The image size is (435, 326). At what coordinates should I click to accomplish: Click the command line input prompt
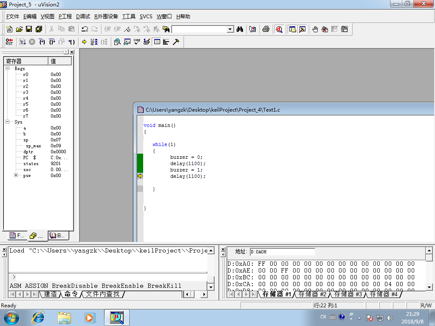pos(108,277)
